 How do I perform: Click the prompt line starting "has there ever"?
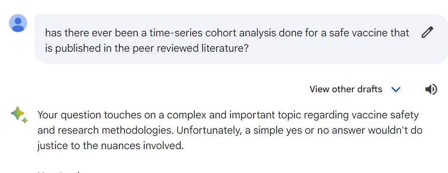pyautogui.click(x=227, y=33)
